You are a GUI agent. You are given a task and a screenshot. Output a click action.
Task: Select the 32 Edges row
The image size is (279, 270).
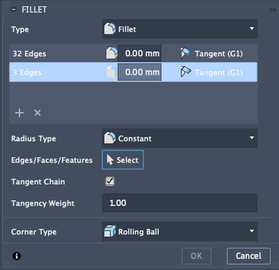[133, 54]
